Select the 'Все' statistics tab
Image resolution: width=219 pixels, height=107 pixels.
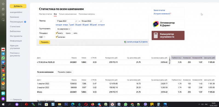(x=55, y=14)
